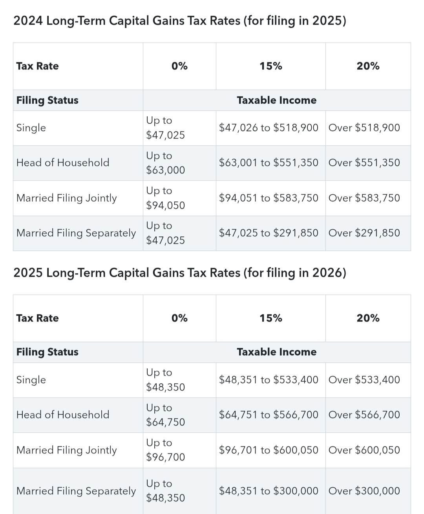Click Taxable Income header in 2025 table
424x514 pixels.
tap(277, 352)
